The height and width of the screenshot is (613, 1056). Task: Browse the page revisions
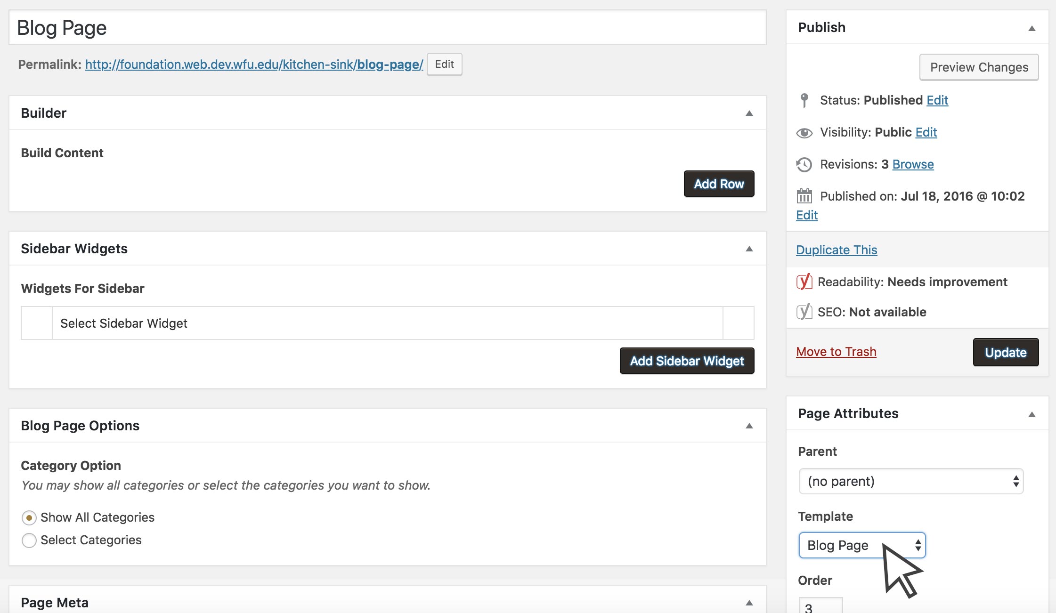[913, 164]
